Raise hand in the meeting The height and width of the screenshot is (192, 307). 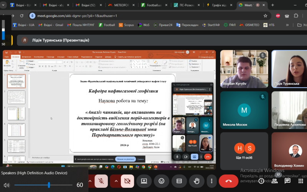click(197, 180)
